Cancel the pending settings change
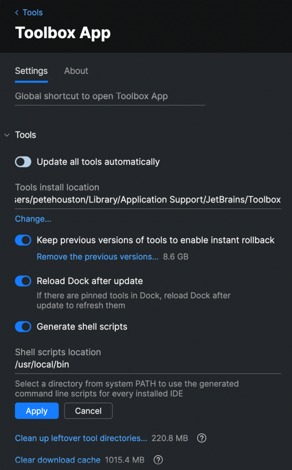The height and width of the screenshot is (470, 292). [88, 411]
